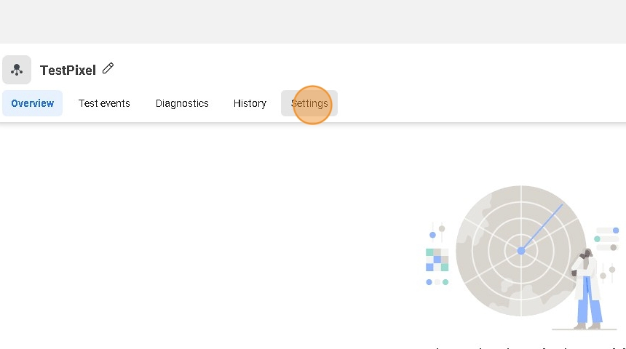Click the TestPixel title text
Screen dimensions: 626x349
(68, 71)
